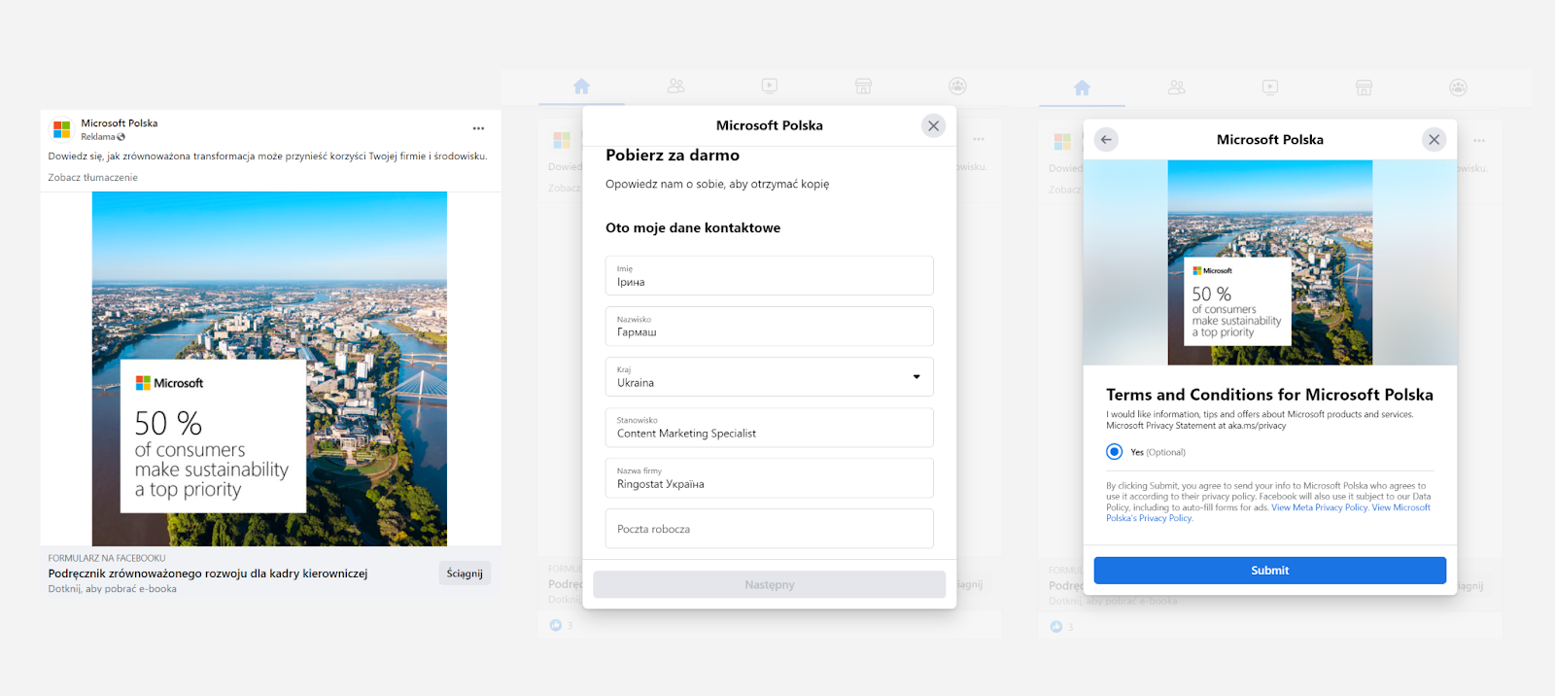Click the blue Submit button
1555x696 pixels.
pyautogui.click(x=1270, y=571)
